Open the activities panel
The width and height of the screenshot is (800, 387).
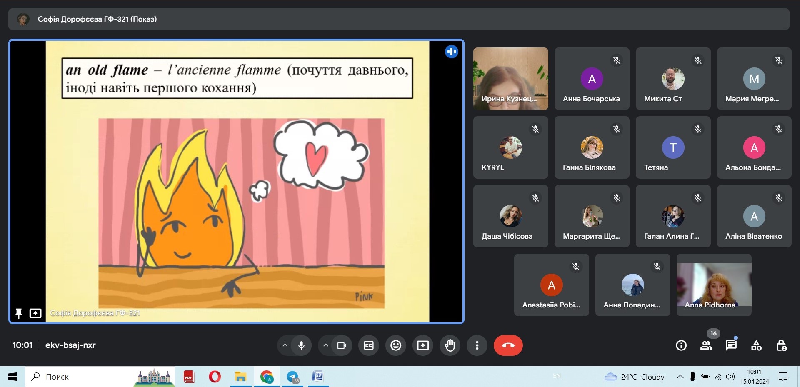pos(756,345)
